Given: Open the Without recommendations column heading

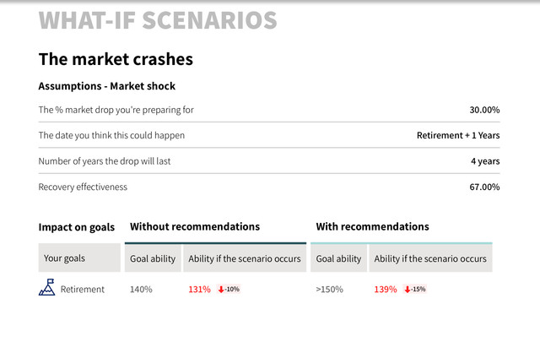Looking at the screenshot, I should [x=195, y=226].
